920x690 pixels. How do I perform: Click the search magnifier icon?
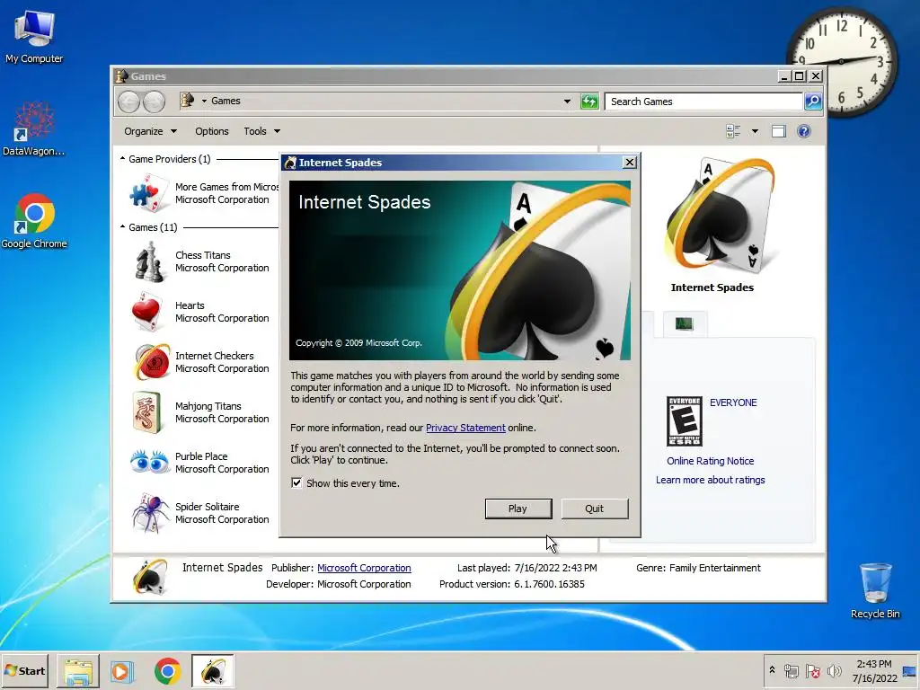[812, 102]
